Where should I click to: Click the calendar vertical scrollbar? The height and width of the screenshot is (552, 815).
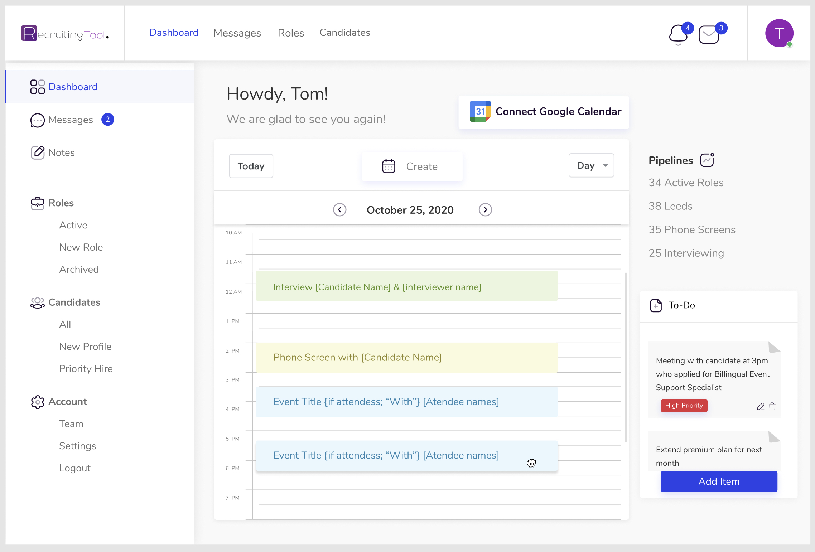click(626, 358)
